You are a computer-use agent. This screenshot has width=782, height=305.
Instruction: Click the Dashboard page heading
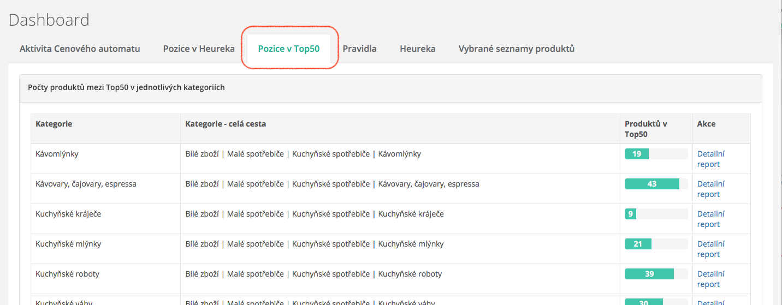(x=49, y=20)
